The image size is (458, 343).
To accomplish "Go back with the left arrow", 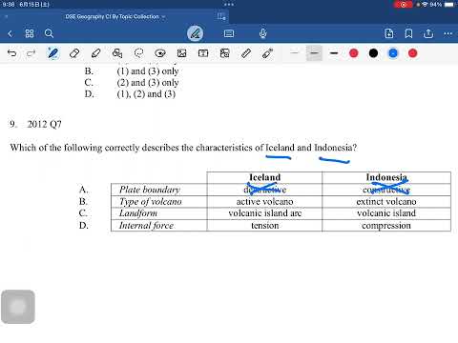I will pyautogui.click(x=10, y=33).
